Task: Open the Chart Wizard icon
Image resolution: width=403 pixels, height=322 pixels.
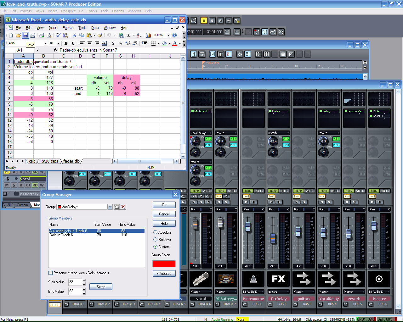Action: pos(148,35)
